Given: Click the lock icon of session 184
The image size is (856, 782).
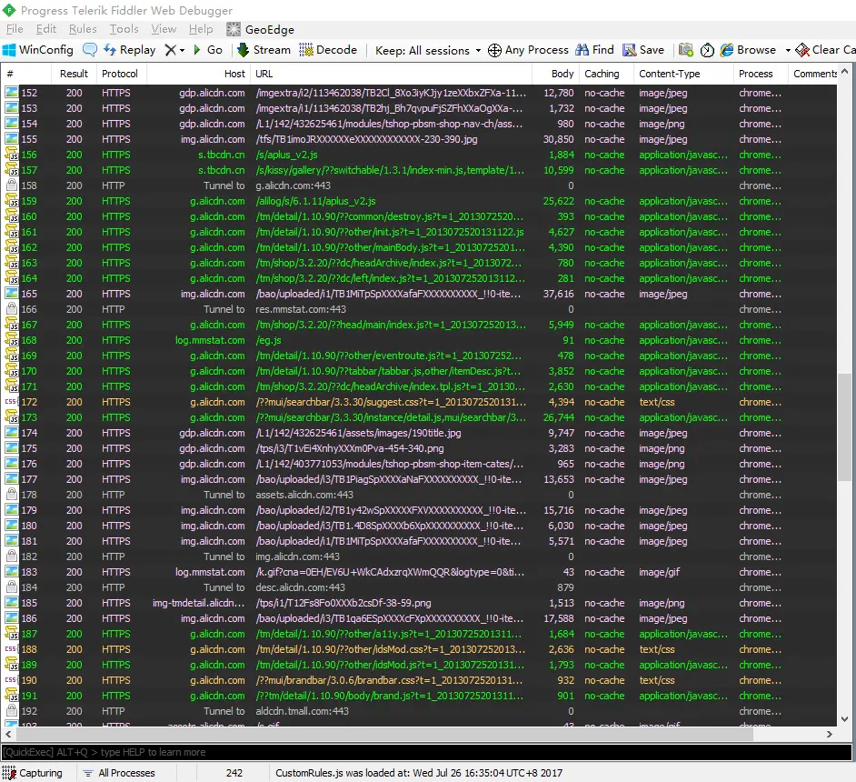Looking at the screenshot, I should point(12,587).
